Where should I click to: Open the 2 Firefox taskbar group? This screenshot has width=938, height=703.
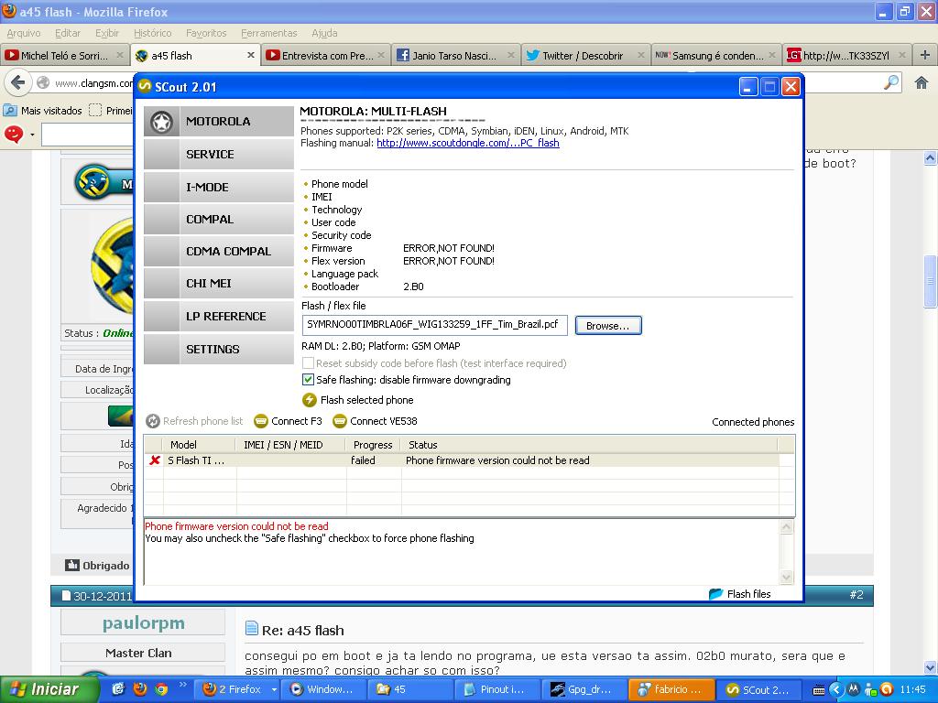[x=239, y=689]
